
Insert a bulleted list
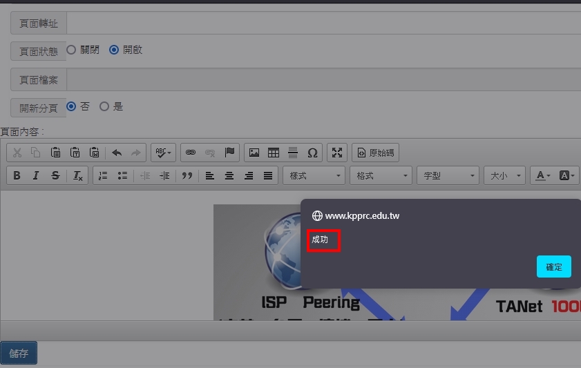(x=122, y=175)
